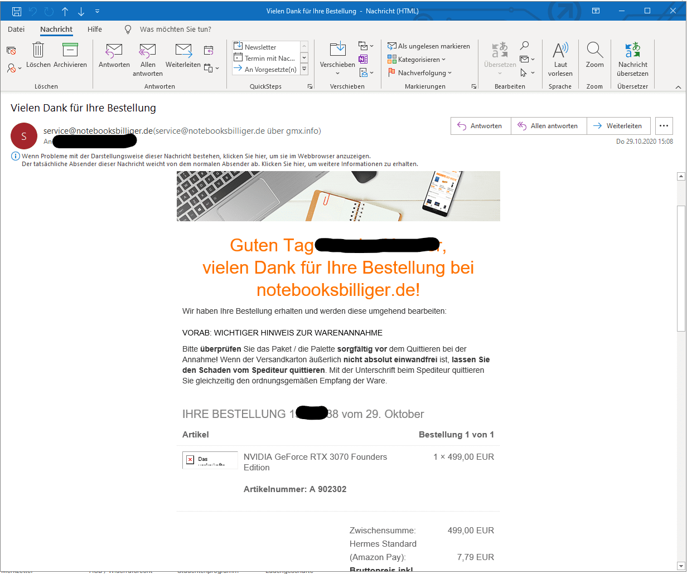The width and height of the screenshot is (687, 574).
Task: Click the lightbulb tell-me icon
Action: click(128, 29)
